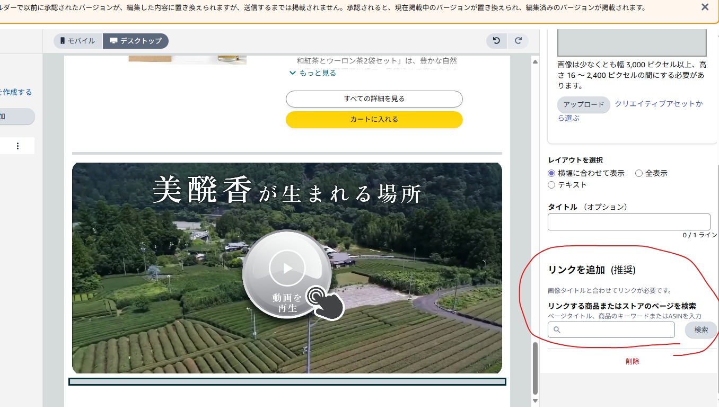Play the tea field video
This screenshot has height=410, width=719.
point(287,269)
